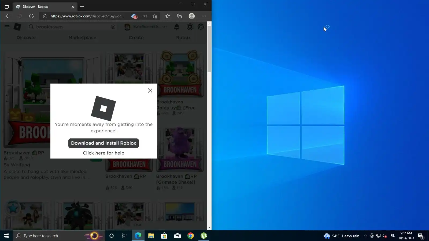Screen dimensions: 429x241
Task: Open the Click here for help link
Action: tap(103, 153)
